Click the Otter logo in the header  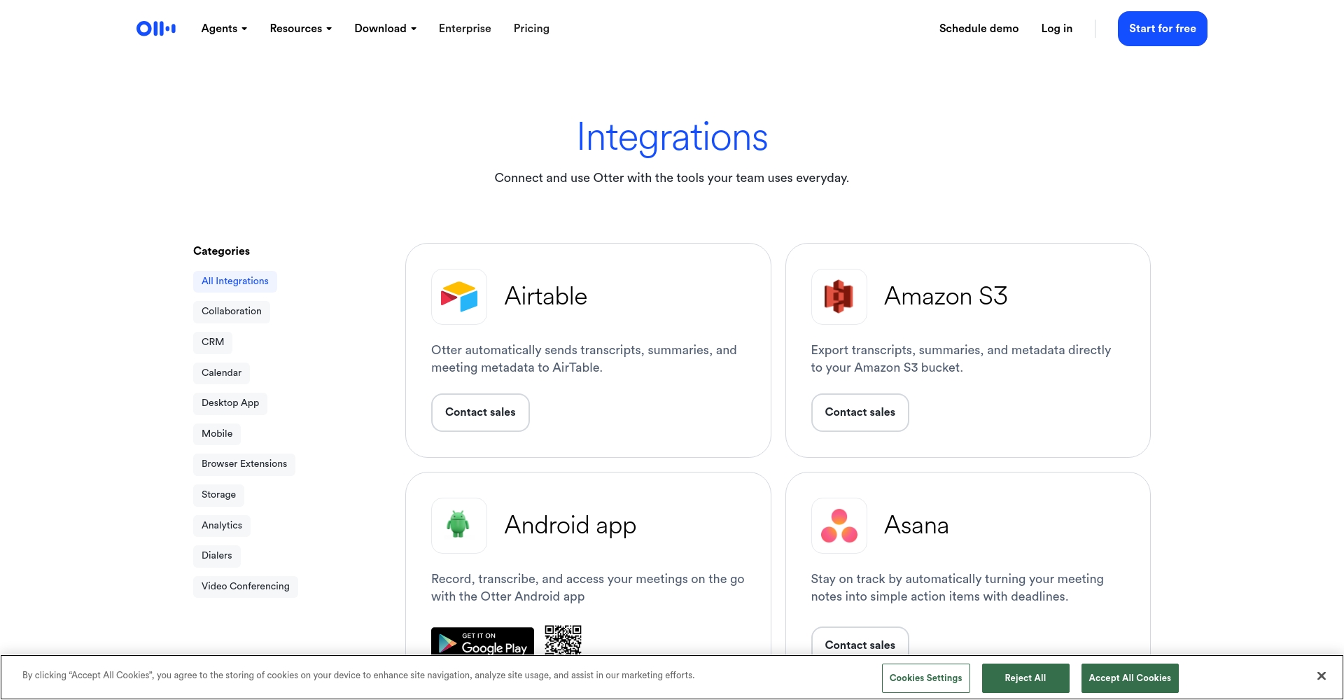155,29
